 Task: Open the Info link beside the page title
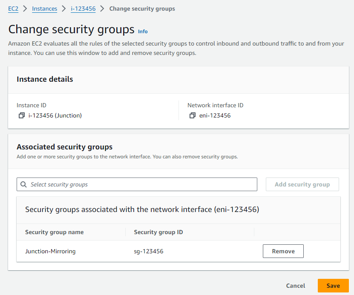click(x=143, y=32)
